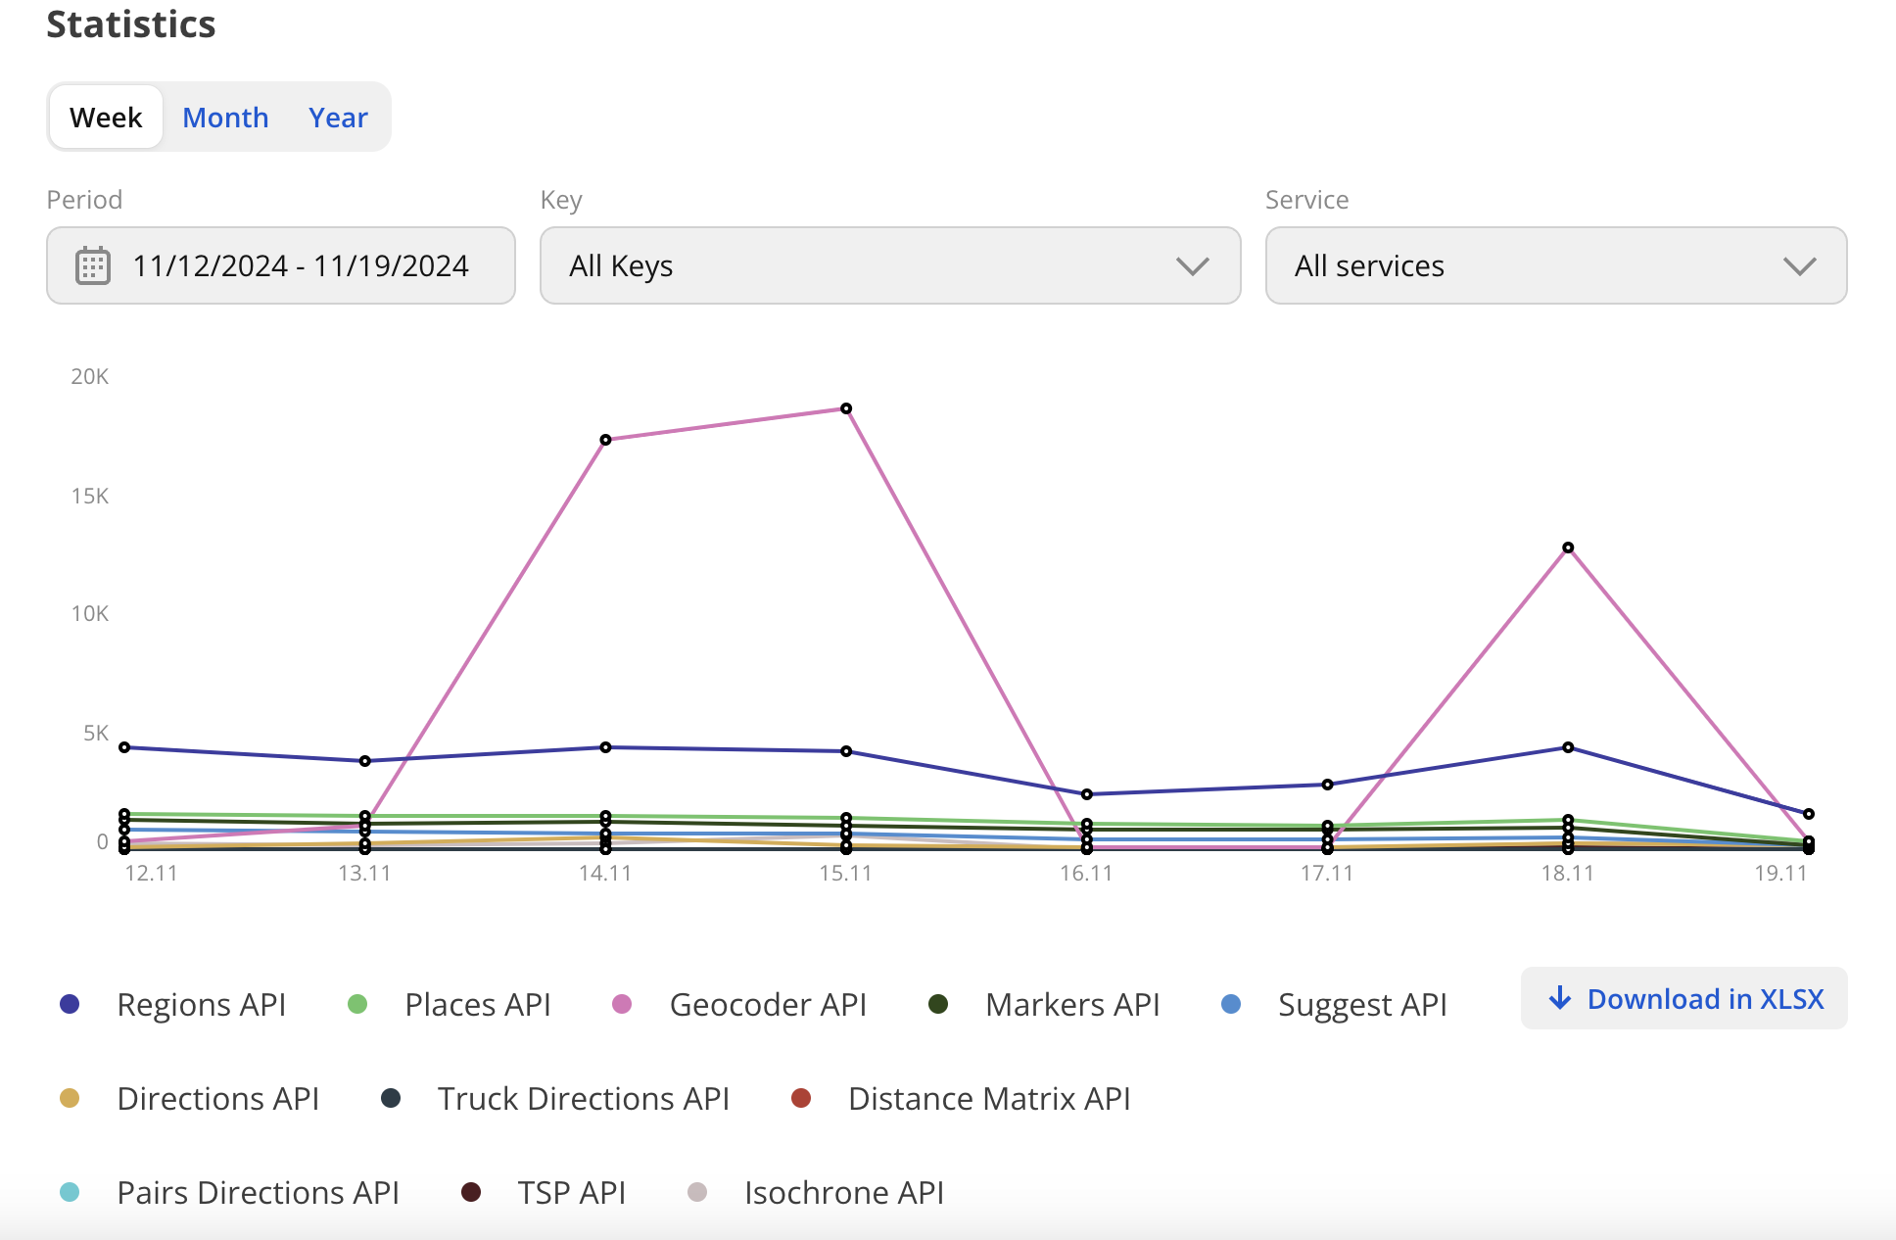Click the chevron in Service dropdown
Screen dimensions: 1896x1240
[x=1800, y=266]
